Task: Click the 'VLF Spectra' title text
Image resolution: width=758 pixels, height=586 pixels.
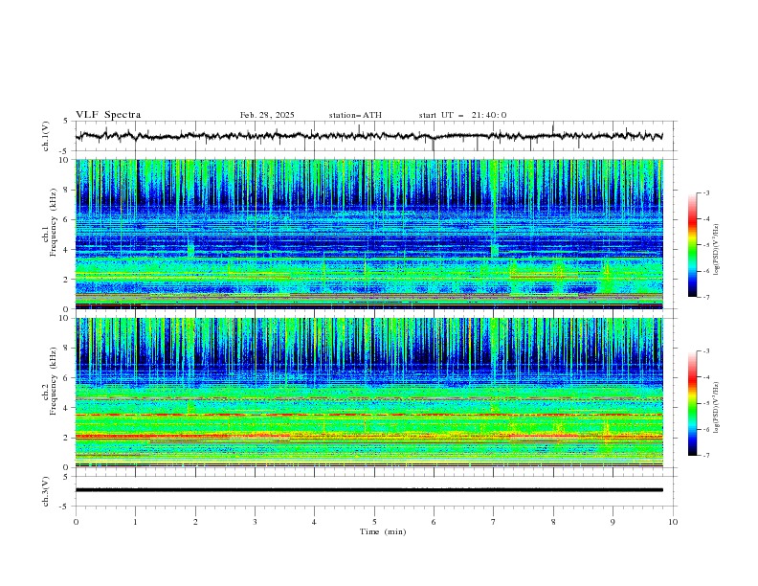Action: [x=108, y=115]
